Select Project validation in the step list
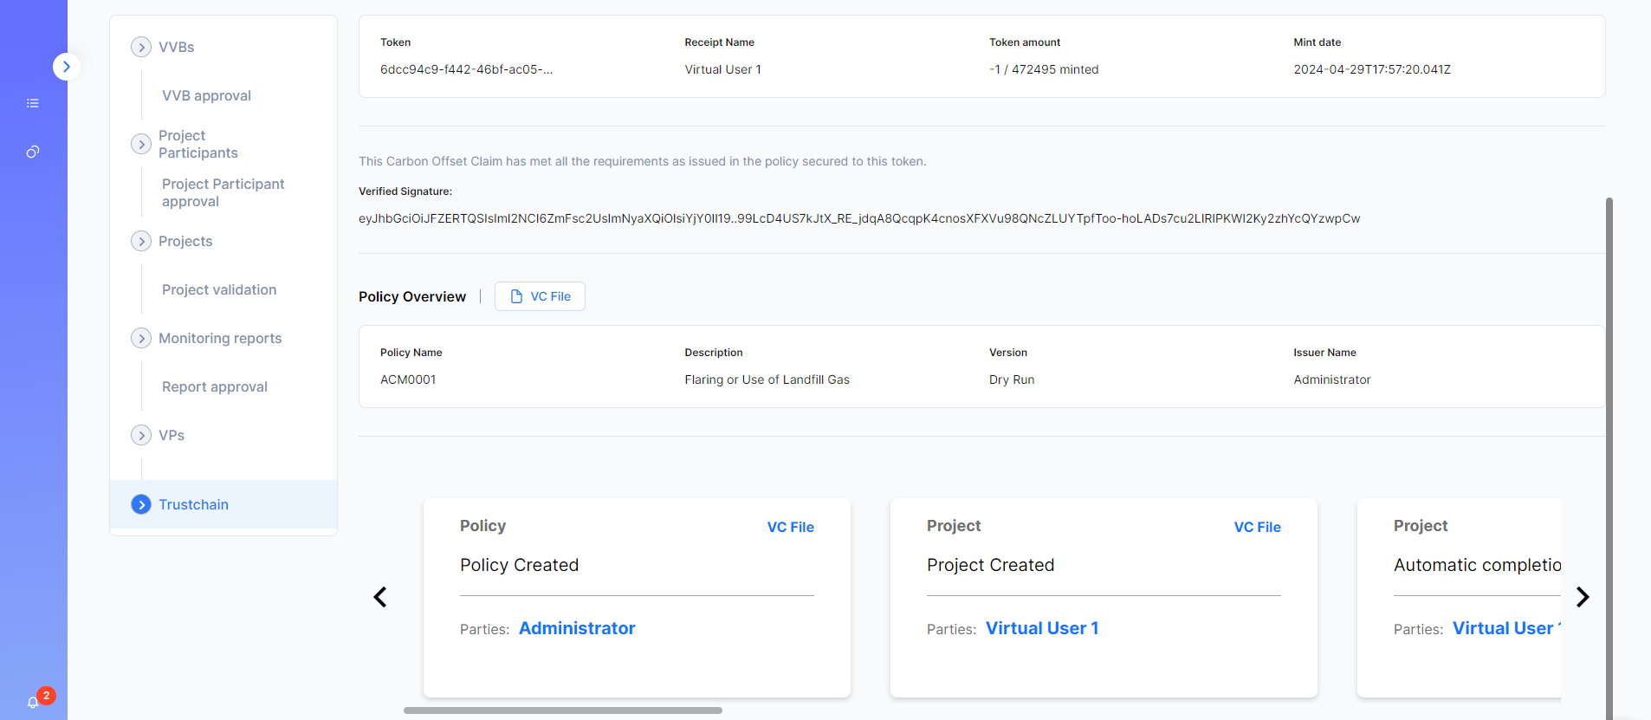Image resolution: width=1651 pixels, height=720 pixels. tap(219, 289)
